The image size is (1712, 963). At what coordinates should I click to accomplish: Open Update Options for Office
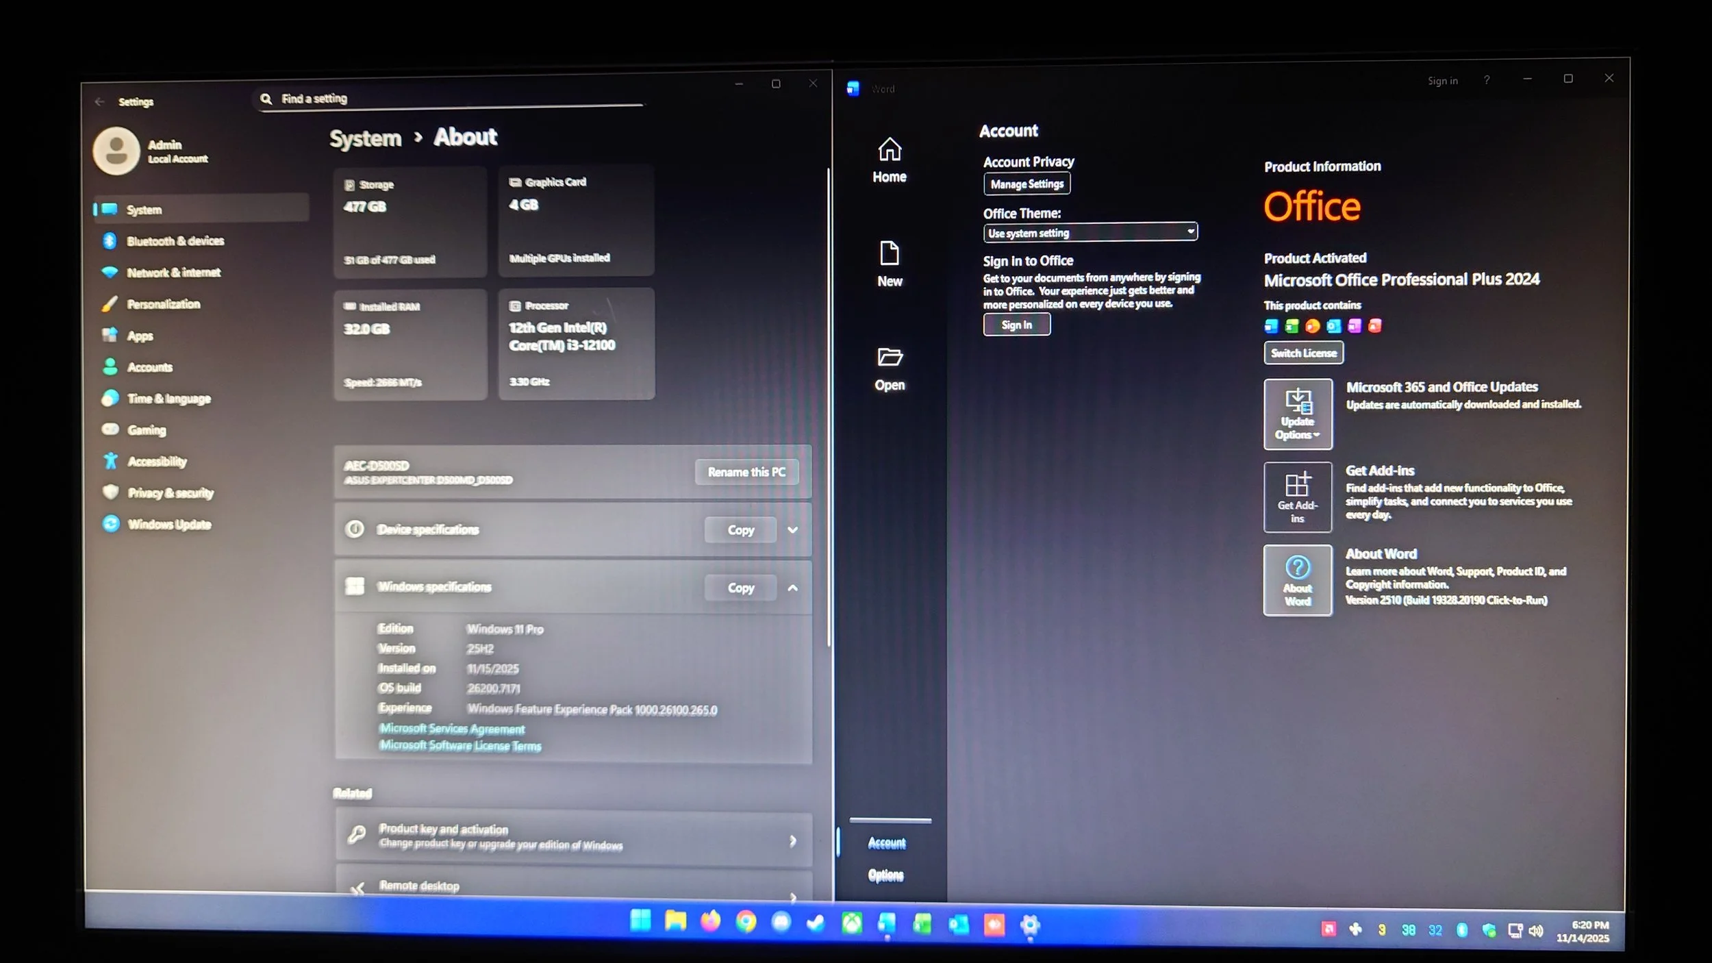(x=1297, y=414)
